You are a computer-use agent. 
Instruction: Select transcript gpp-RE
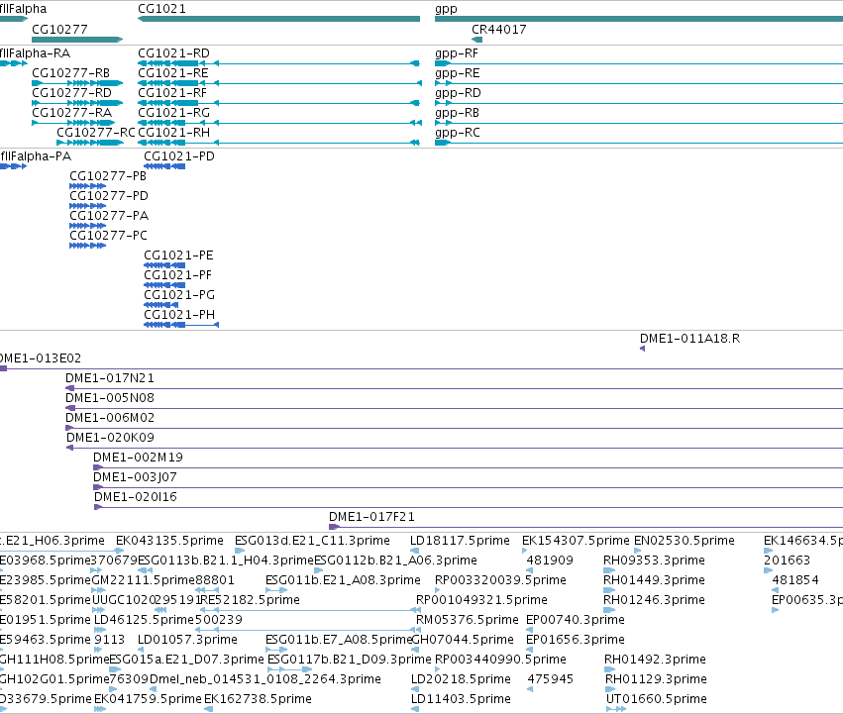tap(639, 83)
